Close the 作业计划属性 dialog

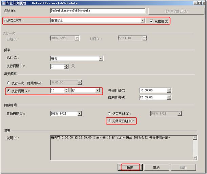coord(204,3)
